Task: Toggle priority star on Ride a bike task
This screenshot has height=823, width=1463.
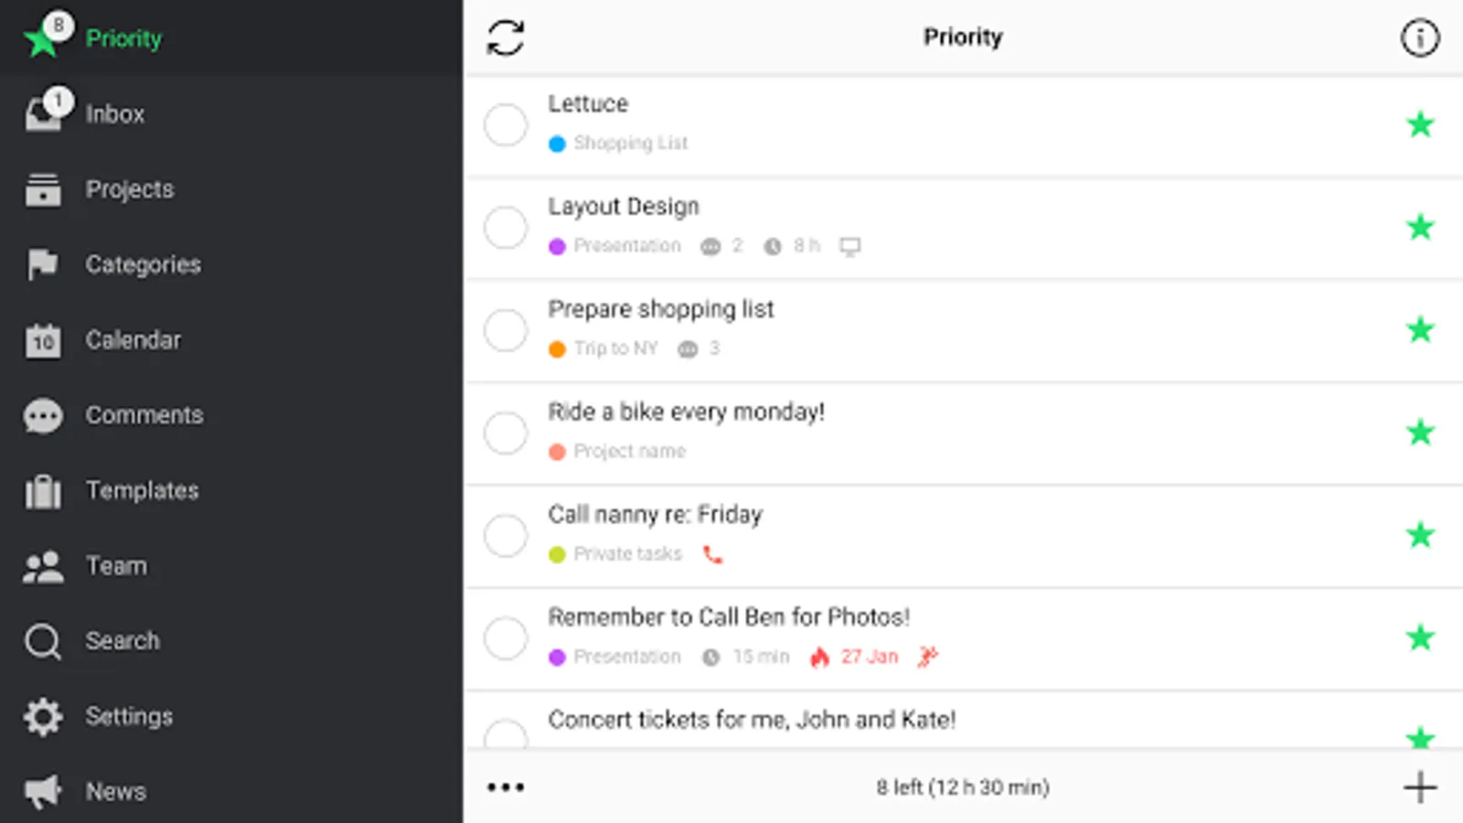Action: pos(1420,433)
